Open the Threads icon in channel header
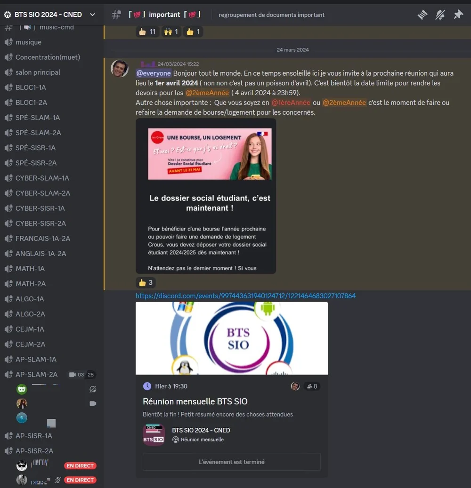Viewport: 471px width, 488px height. pyautogui.click(x=422, y=15)
